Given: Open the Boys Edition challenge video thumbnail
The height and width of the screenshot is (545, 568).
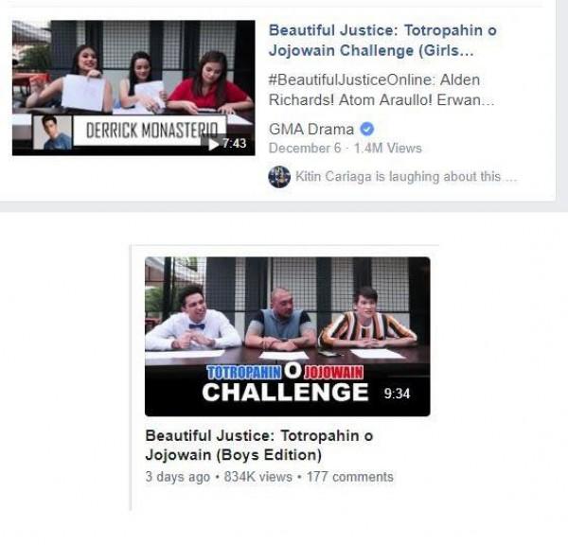Looking at the screenshot, I should coord(287,337).
